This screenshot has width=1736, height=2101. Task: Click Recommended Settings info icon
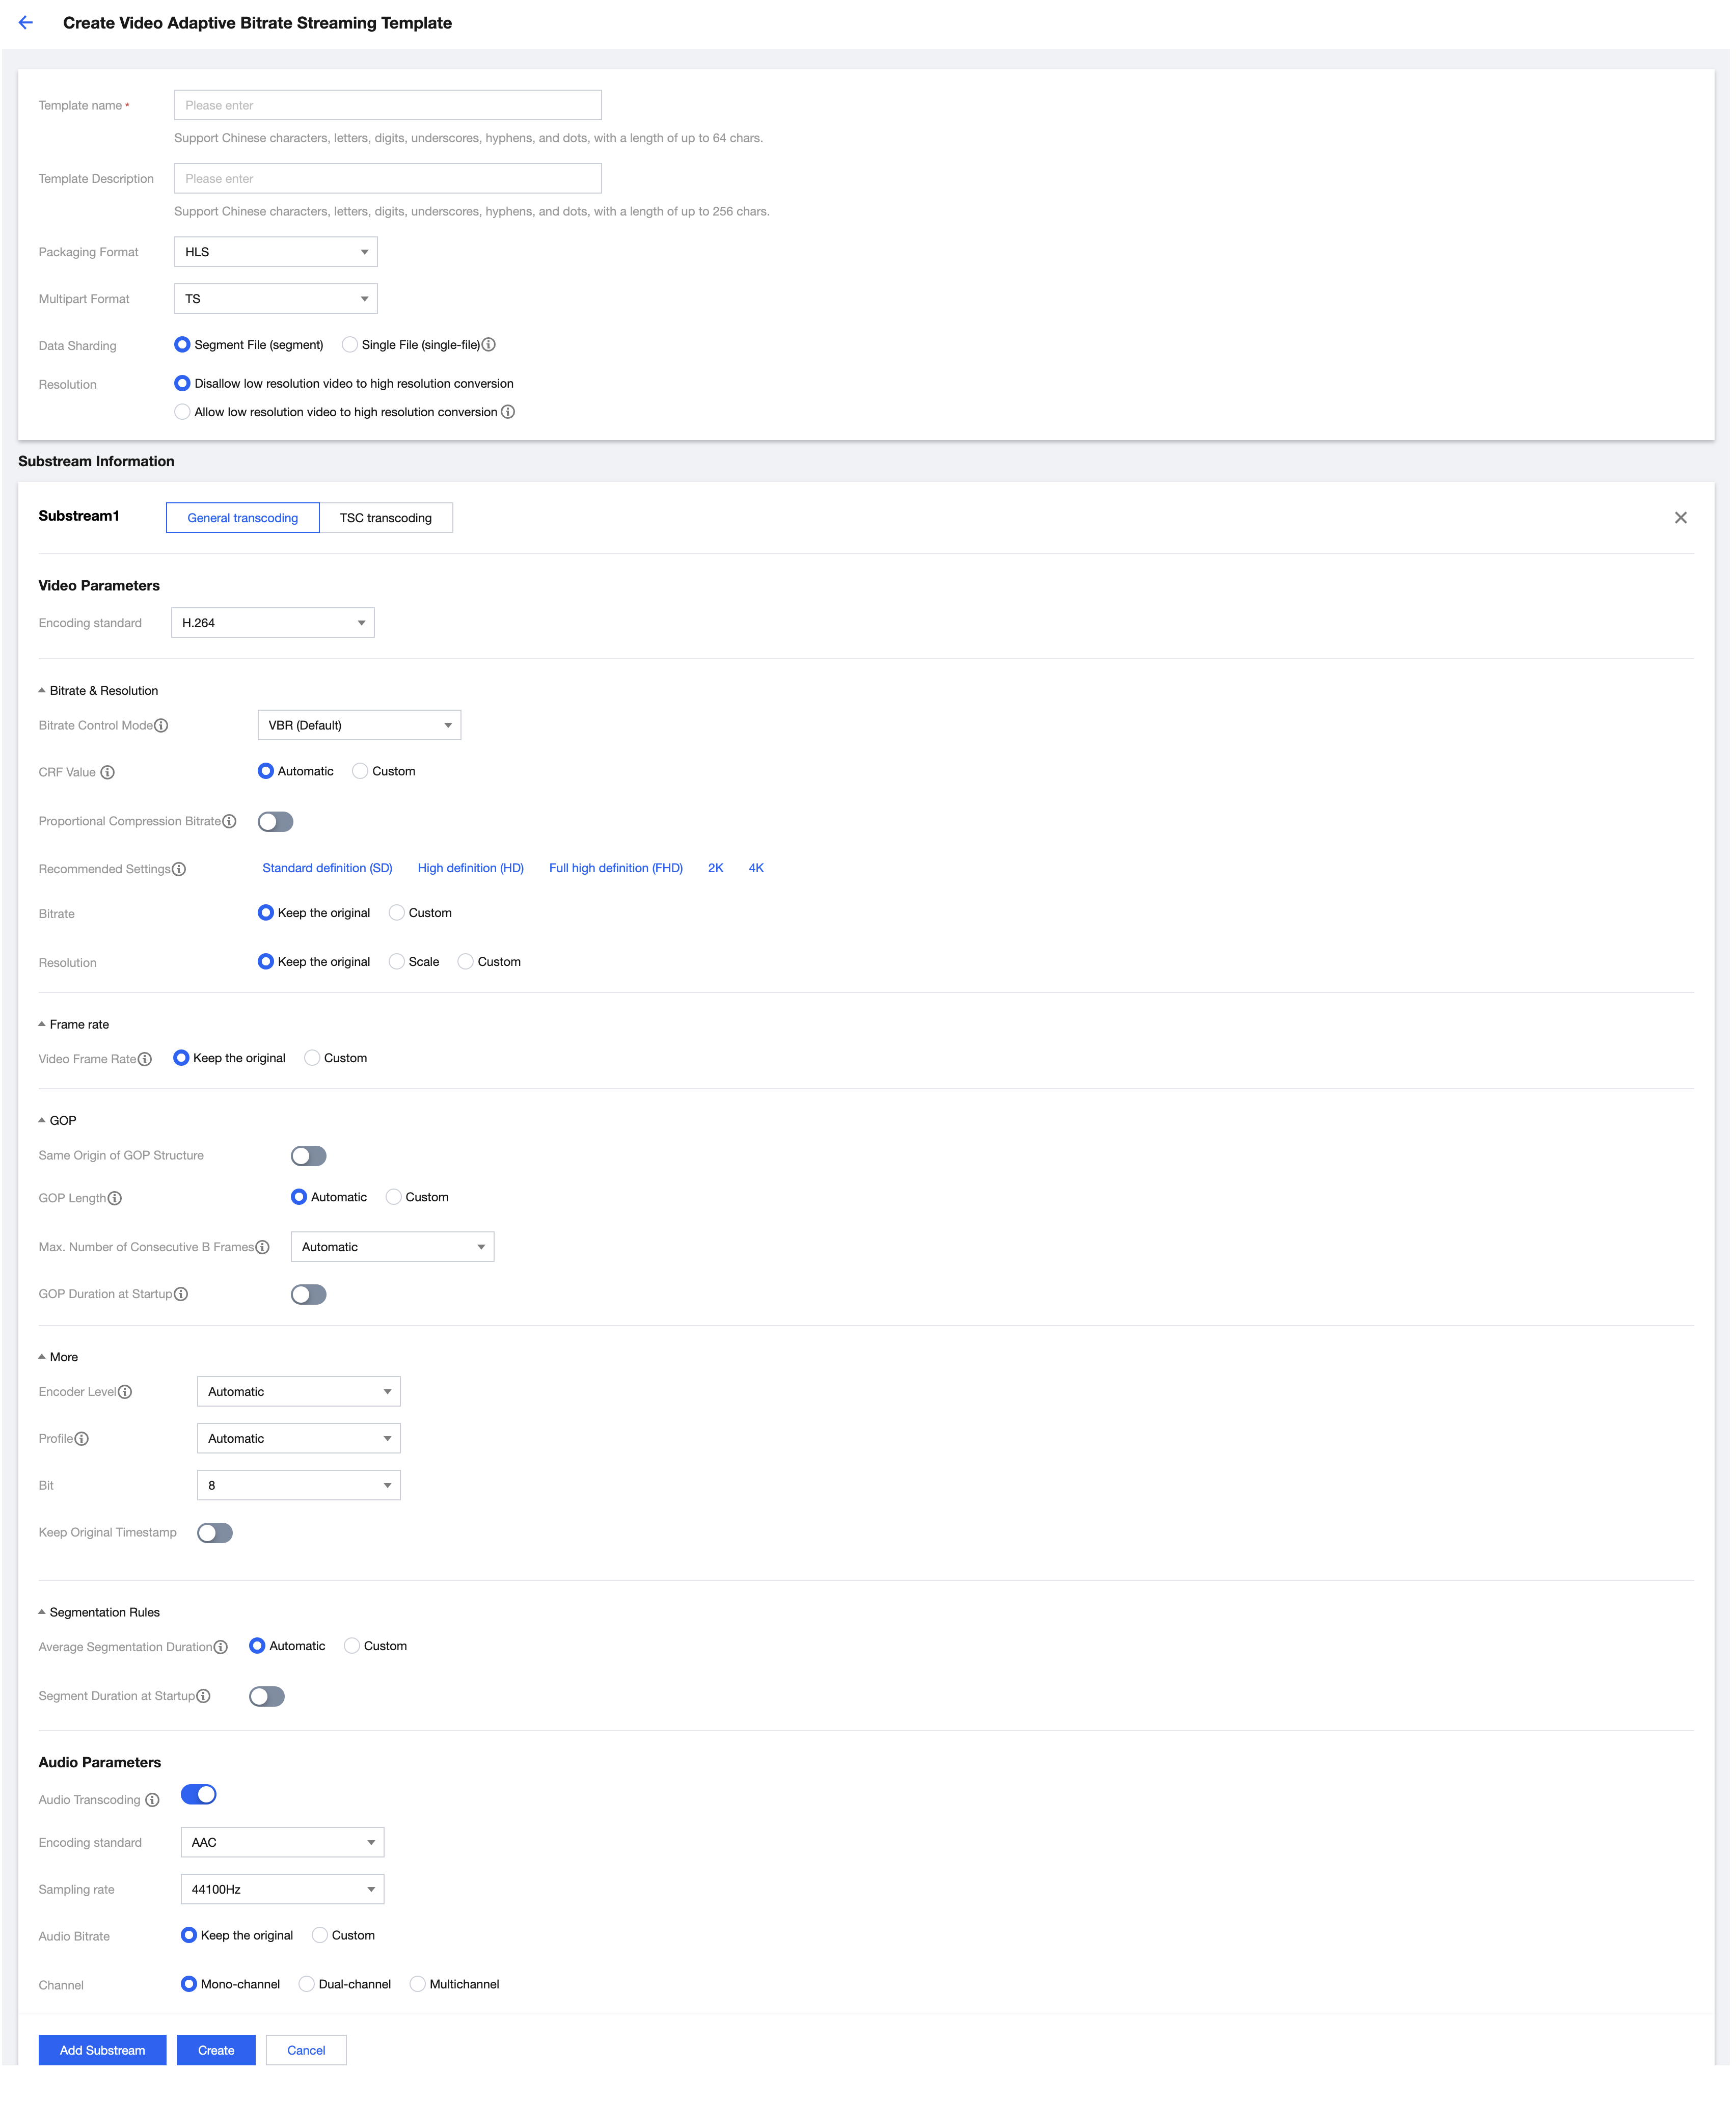point(179,870)
